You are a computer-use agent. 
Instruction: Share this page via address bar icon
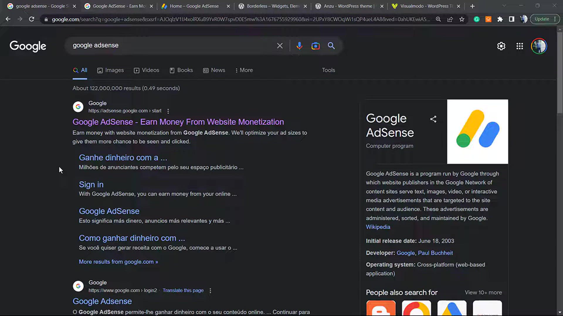[x=450, y=19]
